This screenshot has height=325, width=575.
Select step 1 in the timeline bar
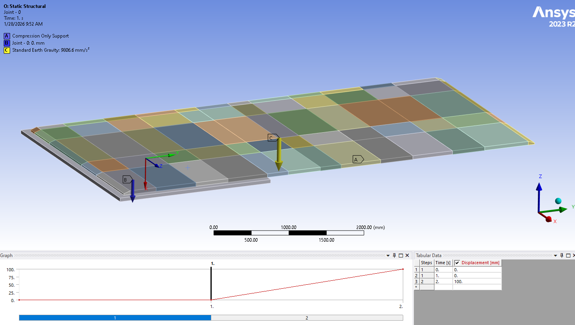tap(115, 317)
